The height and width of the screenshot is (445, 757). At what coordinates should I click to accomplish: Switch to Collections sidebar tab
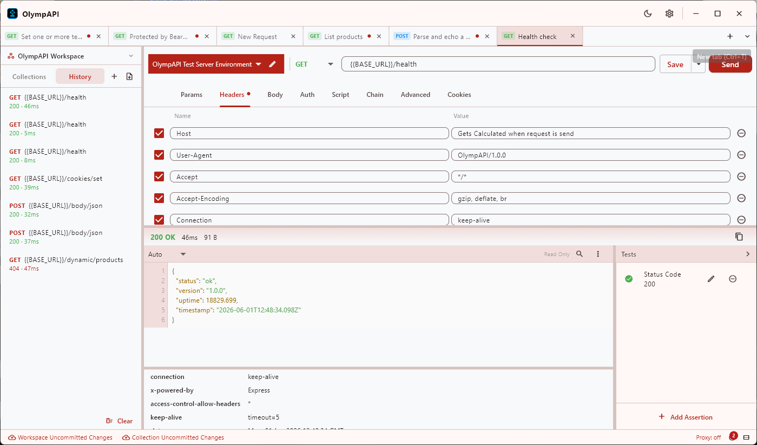29,76
